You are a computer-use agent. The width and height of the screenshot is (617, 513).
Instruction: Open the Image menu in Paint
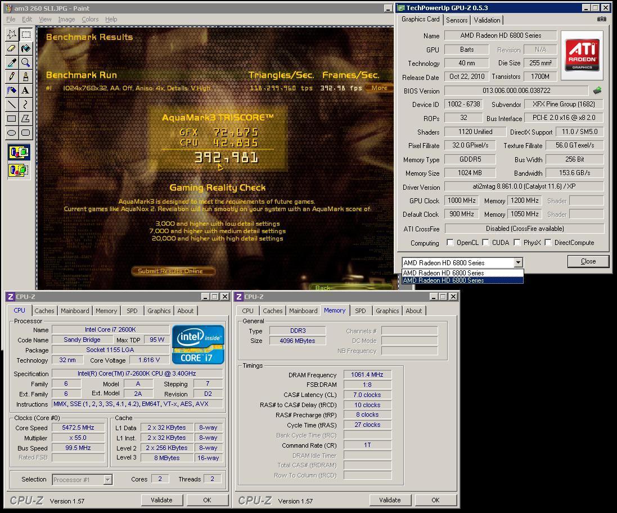[66, 19]
